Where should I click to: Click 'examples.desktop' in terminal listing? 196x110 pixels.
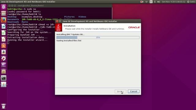[x=32, y=17]
